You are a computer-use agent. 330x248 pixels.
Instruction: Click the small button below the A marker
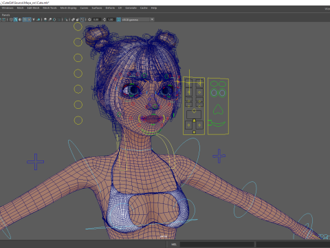194,132
